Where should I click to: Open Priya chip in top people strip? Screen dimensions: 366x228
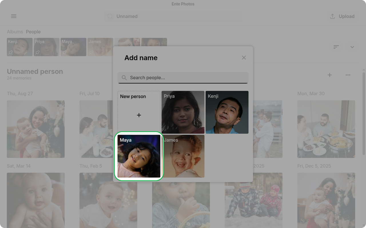[47, 47]
